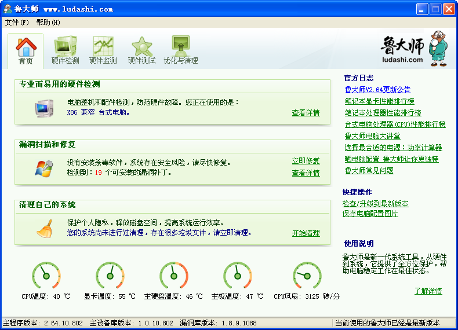Open the 文件(F) menu
This screenshot has width=458, height=330.
(17, 23)
